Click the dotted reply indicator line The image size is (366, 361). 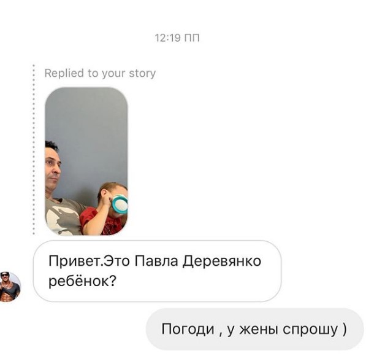pyautogui.click(x=34, y=150)
